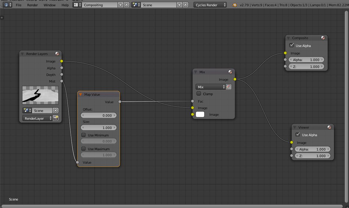Click the Image output socket of Render Layers
This screenshot has height=208, width=349.
point(61,61)
